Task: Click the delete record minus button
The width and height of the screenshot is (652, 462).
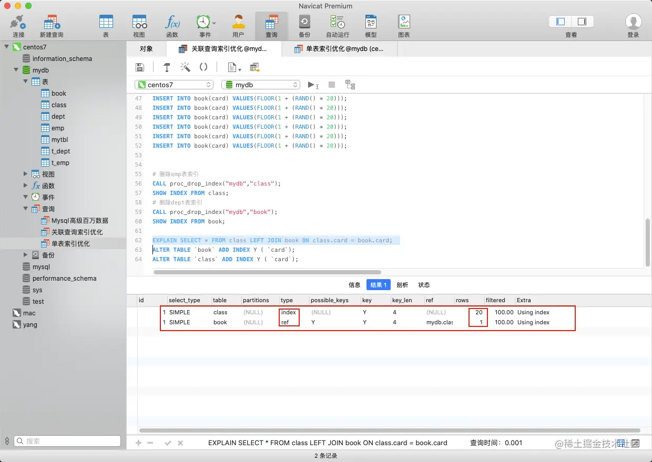Action: tap(150, 443)
